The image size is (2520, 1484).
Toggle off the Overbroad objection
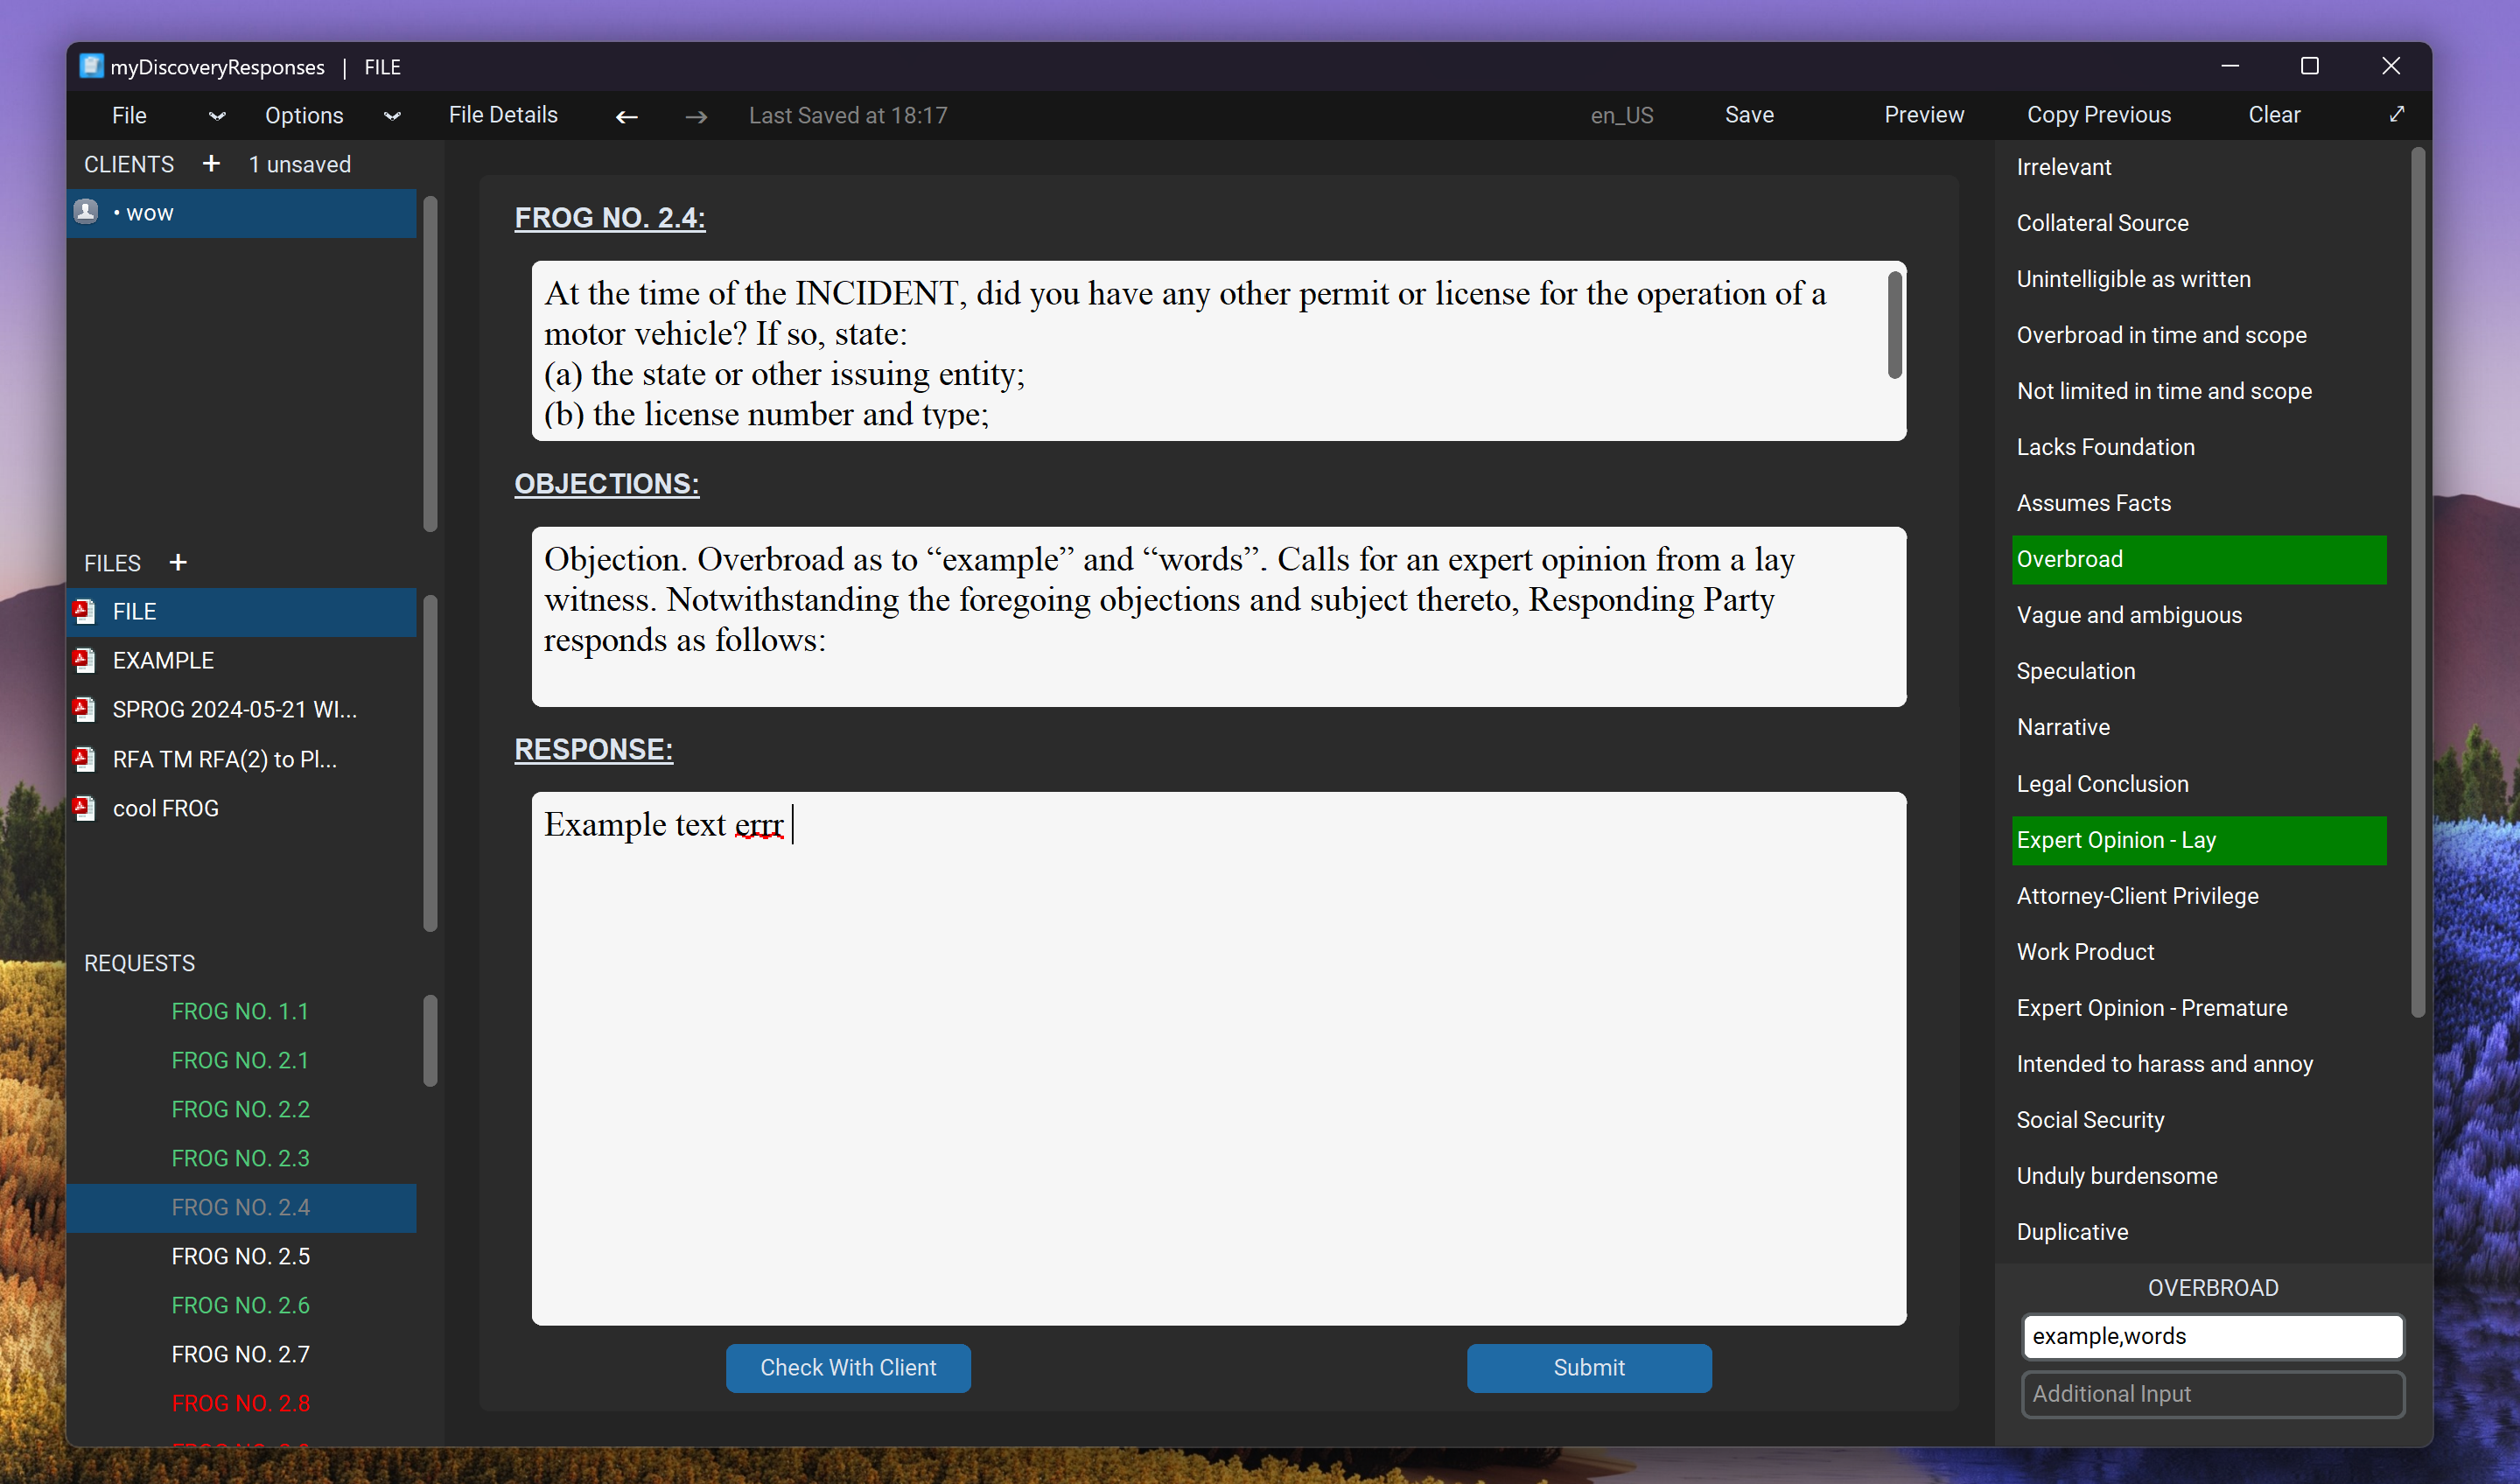[2198, 559]
